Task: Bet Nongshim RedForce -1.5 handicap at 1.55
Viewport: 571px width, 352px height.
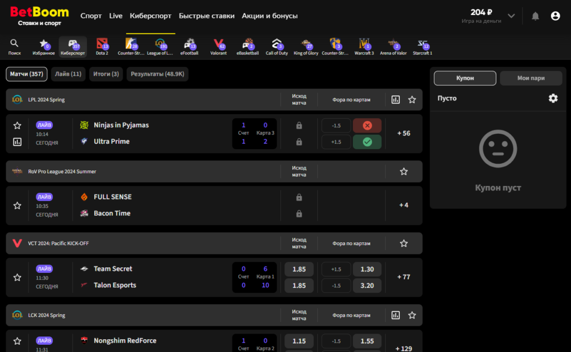Action: 367,341
